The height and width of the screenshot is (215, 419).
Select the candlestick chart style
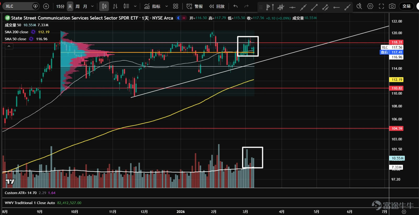pos(104,6)
